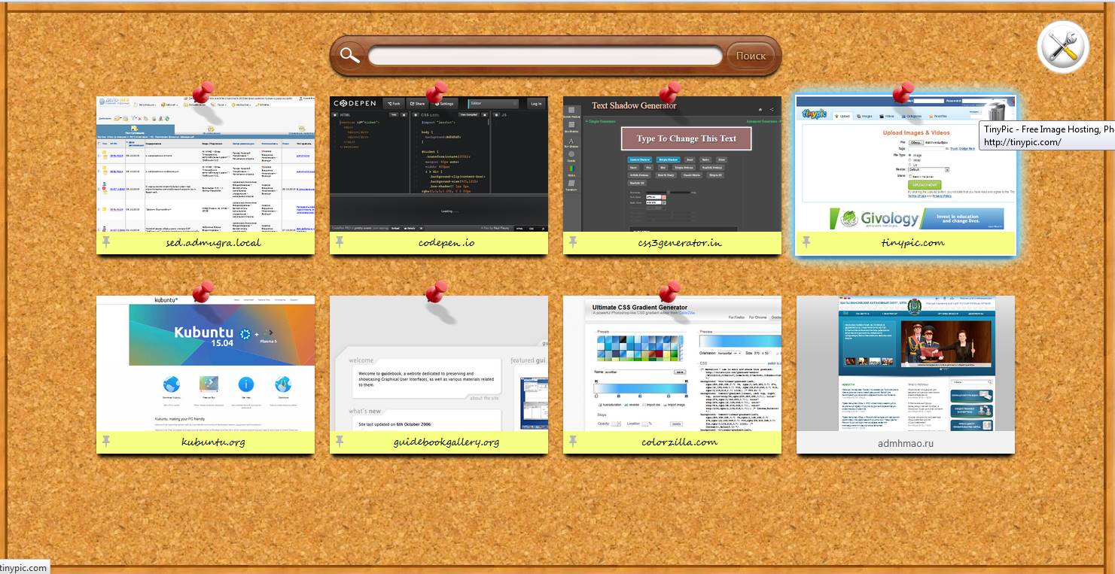Click the red pushpin on the css3generator.in tile

(x=668, y=94)
